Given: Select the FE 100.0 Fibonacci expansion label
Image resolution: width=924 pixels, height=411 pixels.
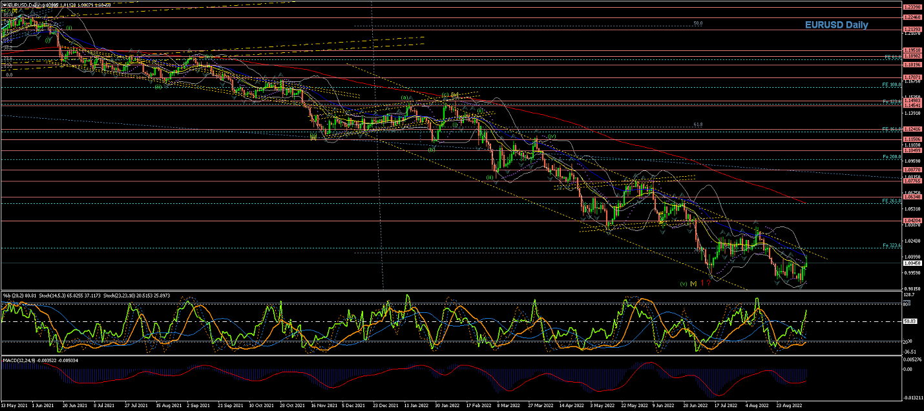Looking at the screenshot, I should 892,85.
